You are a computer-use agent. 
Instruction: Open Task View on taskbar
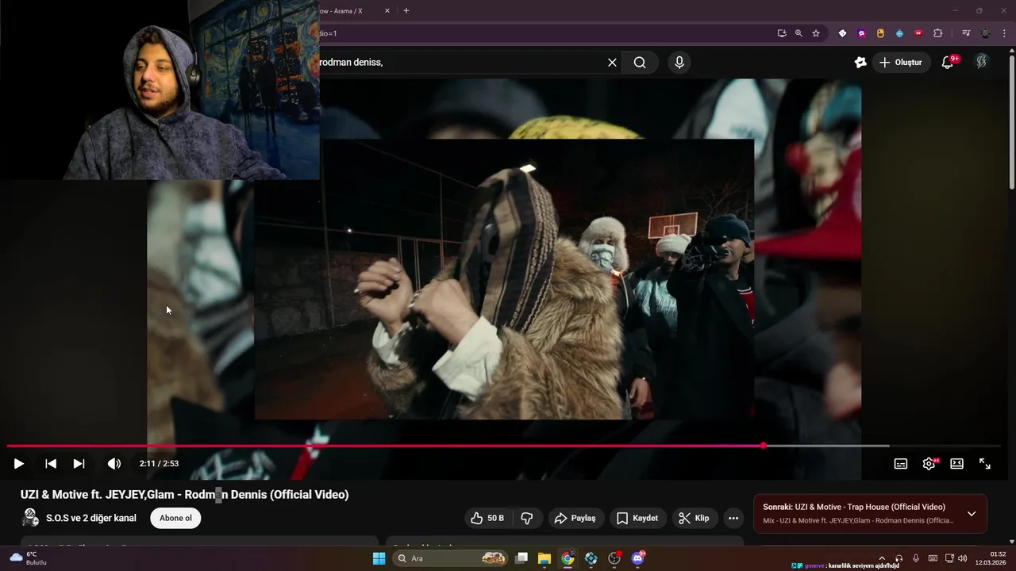coord(521,558)
